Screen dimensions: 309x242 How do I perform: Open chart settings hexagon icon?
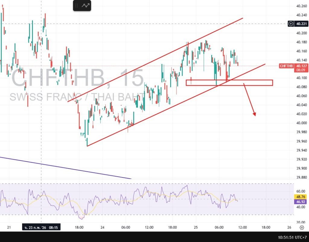(301, 227)
